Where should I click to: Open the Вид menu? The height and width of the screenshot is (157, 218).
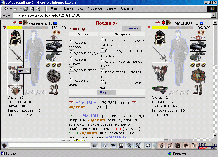click(x=80, y=8)
